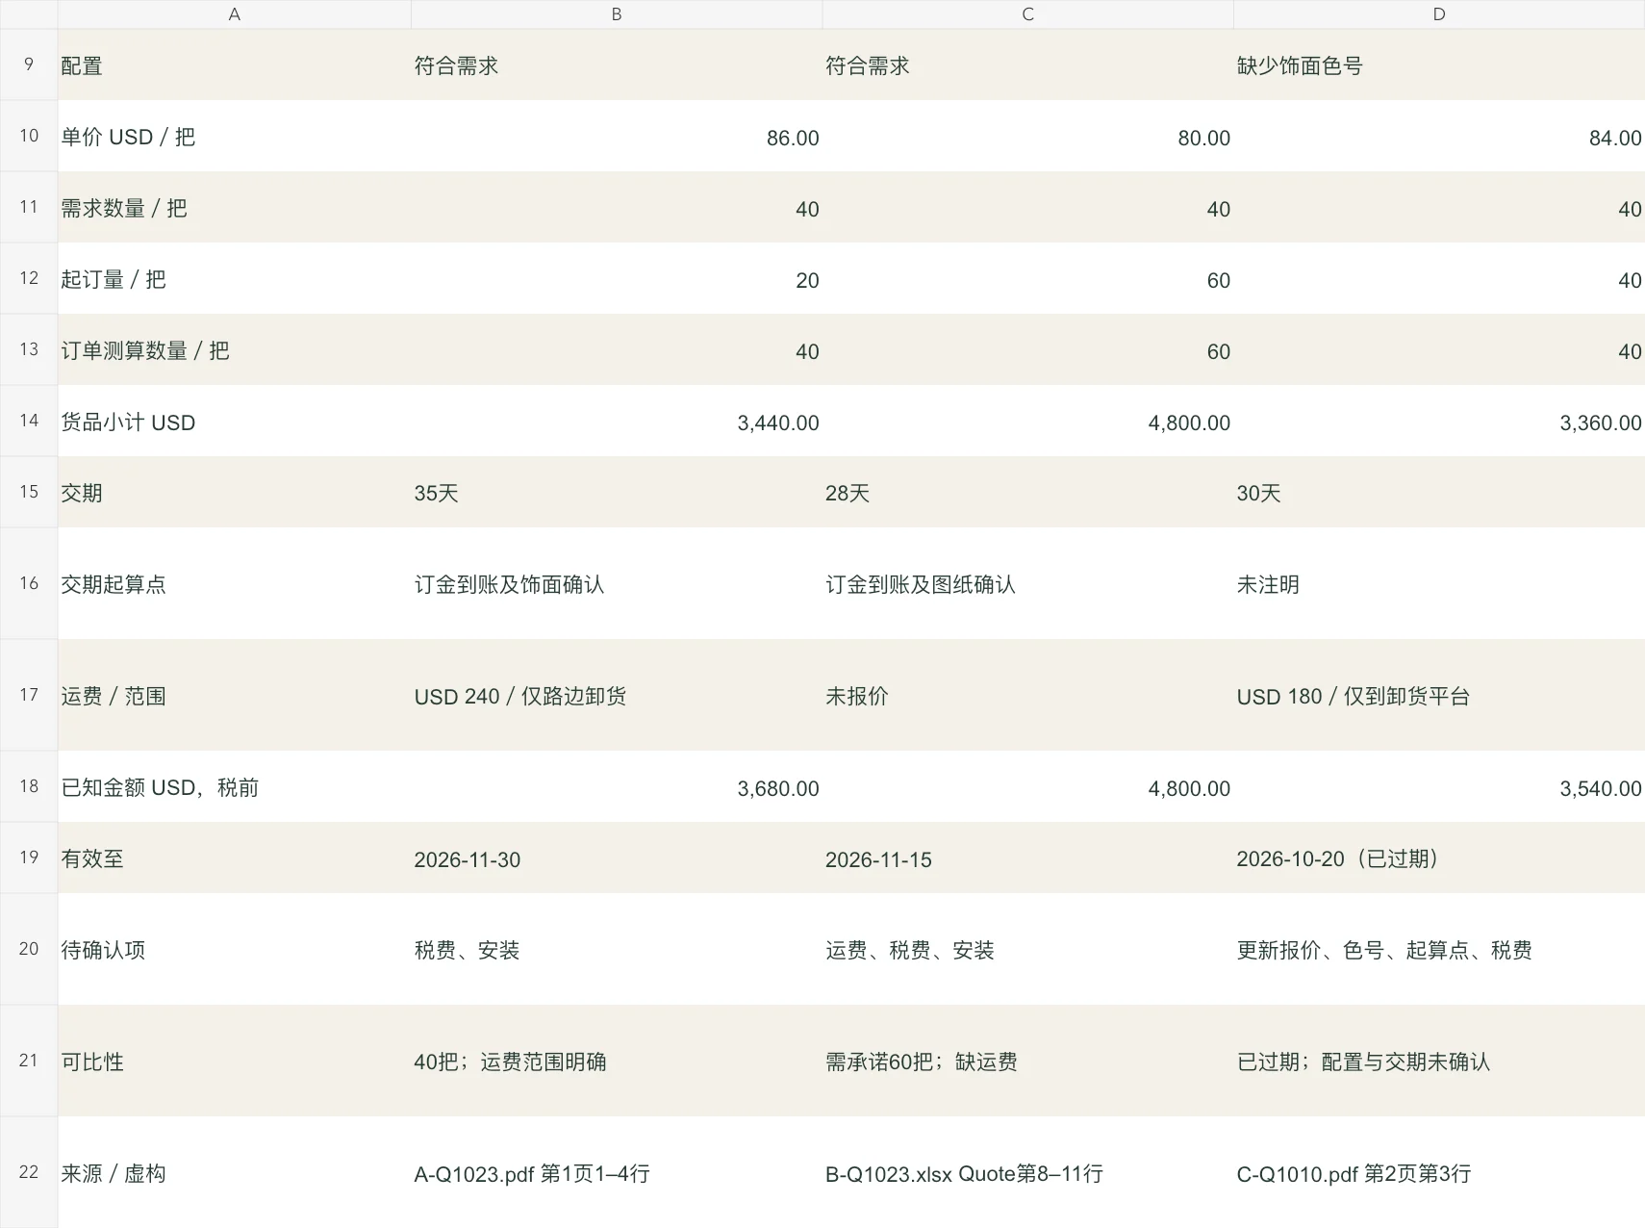
Task: Click the '订金到账及图纸确认' cell
Action: pyautogui.click(x=1027, y=583)
